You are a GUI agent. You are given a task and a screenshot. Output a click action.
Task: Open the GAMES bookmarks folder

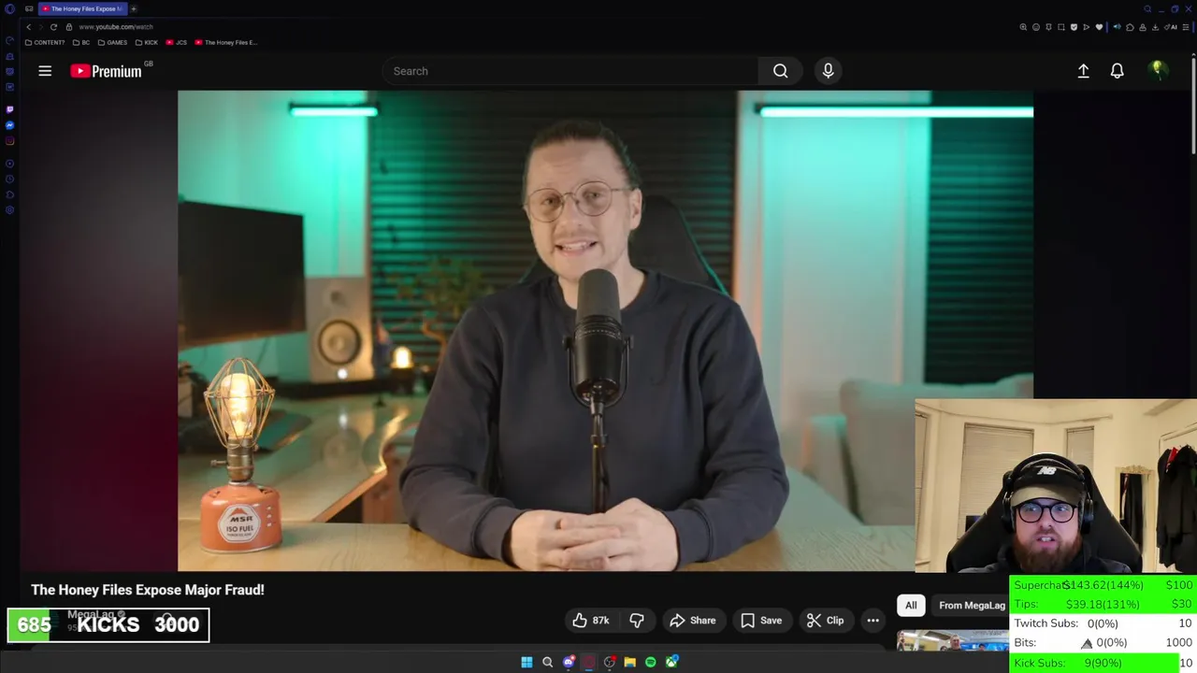(112, 42)
